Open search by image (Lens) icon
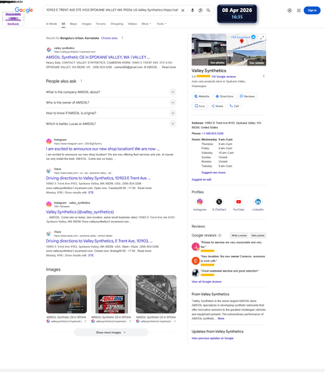327x372 pixels. click(x=201, y=10)
